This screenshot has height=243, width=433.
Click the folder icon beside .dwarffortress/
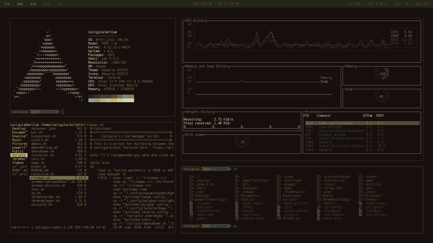click(x=237, y=180)
